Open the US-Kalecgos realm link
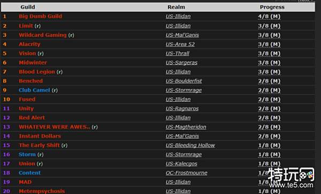The width and height of the screenshot is (321, 194). [181, 164]
